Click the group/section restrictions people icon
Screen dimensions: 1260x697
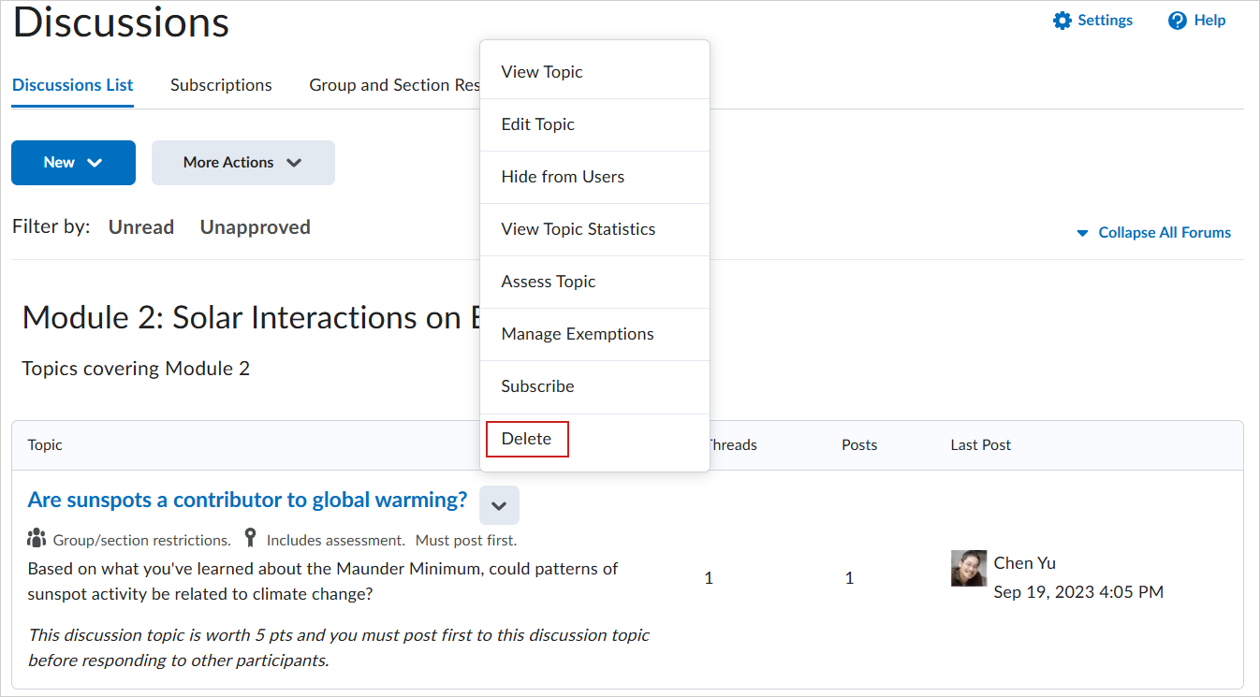tap(37, 538)
